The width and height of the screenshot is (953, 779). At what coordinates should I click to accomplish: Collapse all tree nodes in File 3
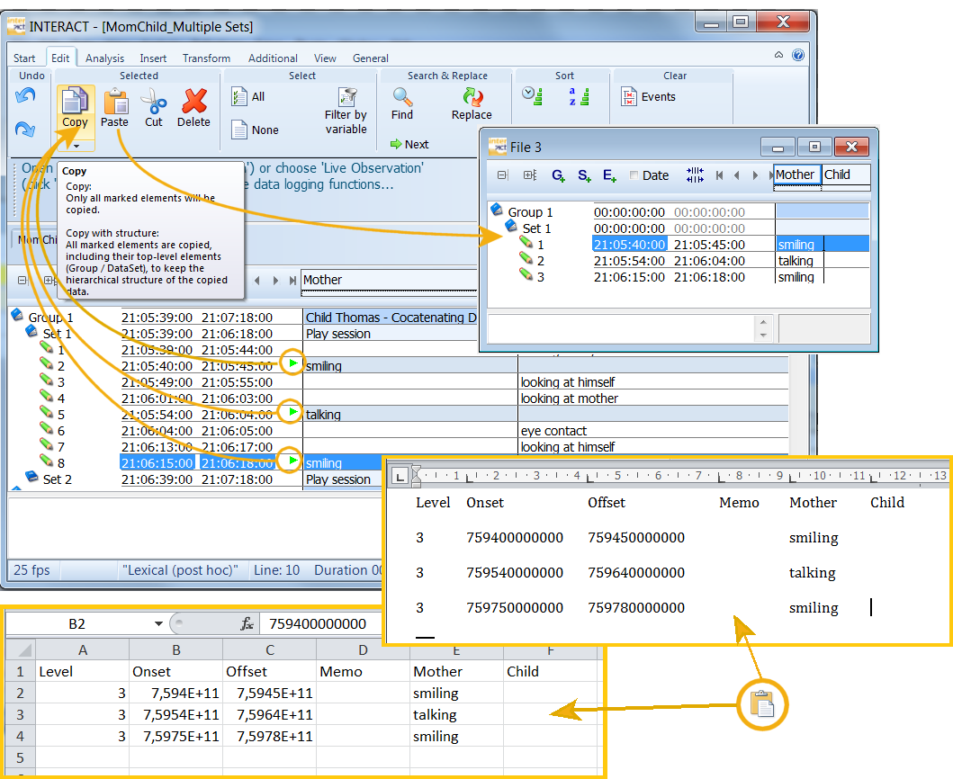[502, 175]
